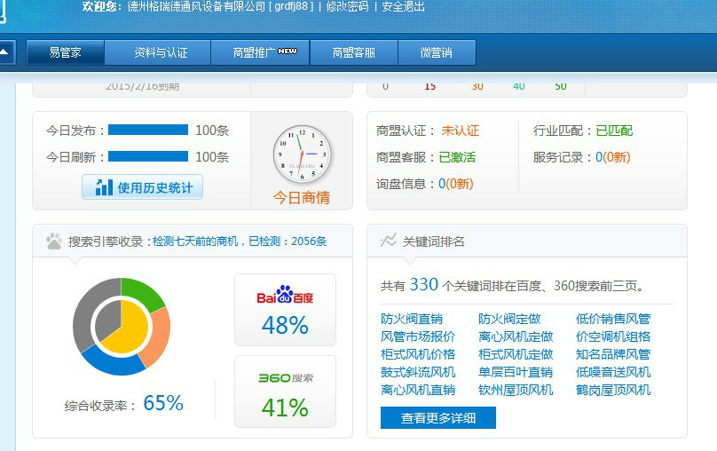Click the donut chart graphic
Image resolution: width=717 pixels, height=451 pixels.
point(121,326)
